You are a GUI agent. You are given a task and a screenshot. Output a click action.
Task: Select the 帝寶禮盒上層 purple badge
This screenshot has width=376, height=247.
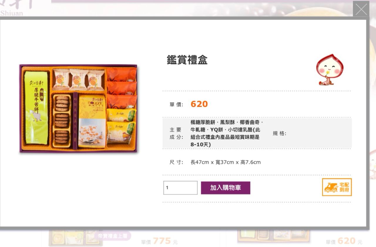(x=113, y=236)
